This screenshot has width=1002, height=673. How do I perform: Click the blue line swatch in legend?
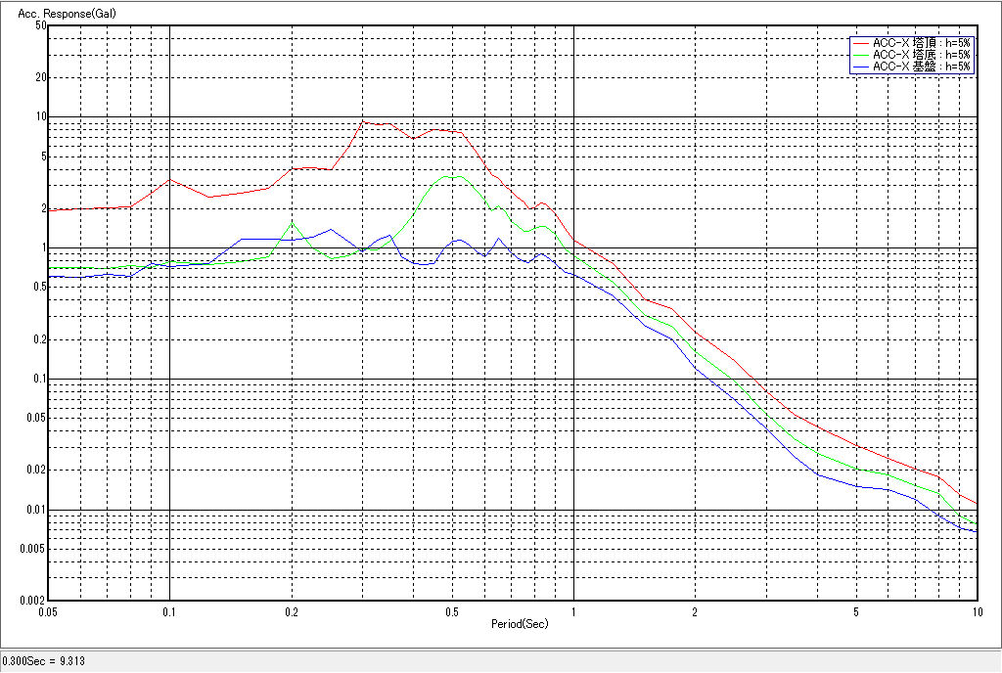pos(861,67)
